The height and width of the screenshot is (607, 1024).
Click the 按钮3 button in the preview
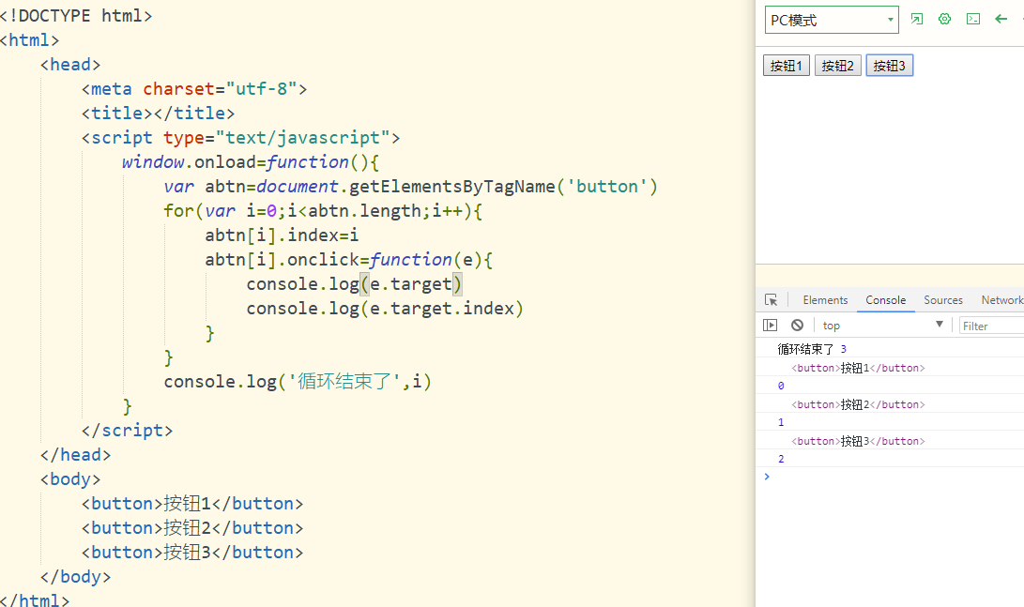[889, 65]
